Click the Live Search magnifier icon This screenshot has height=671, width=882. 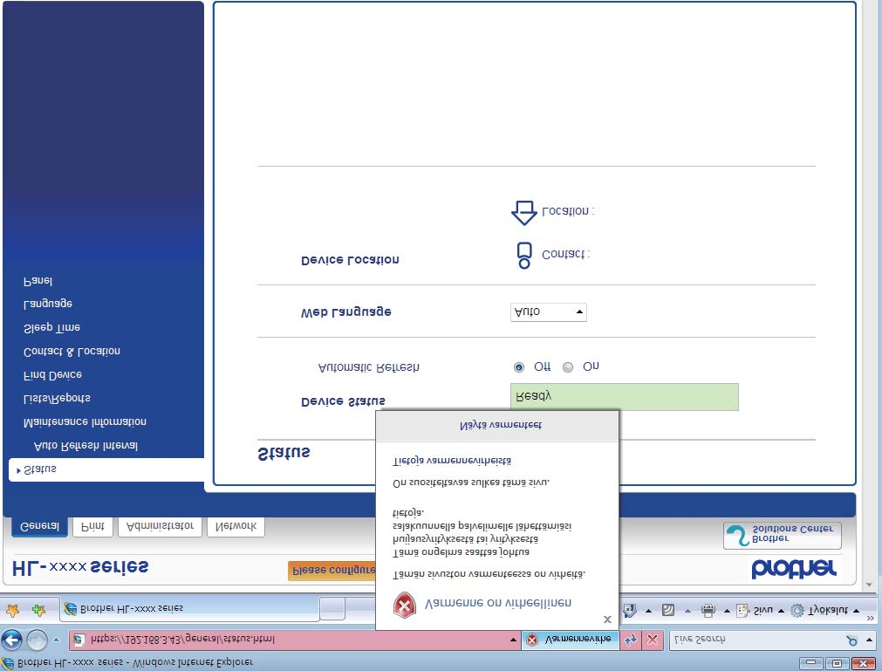(851, 640)
